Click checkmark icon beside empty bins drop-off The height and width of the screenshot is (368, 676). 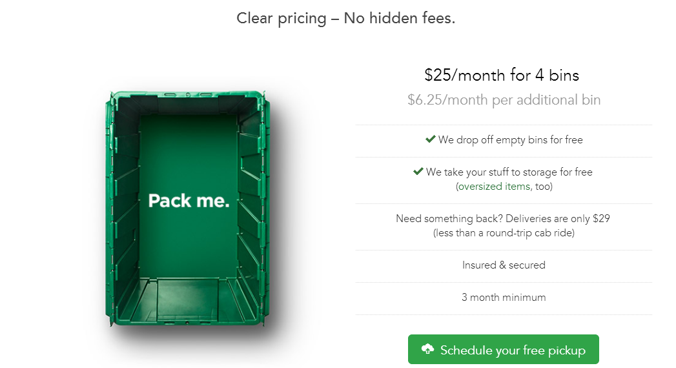click(x=430, y=139)
